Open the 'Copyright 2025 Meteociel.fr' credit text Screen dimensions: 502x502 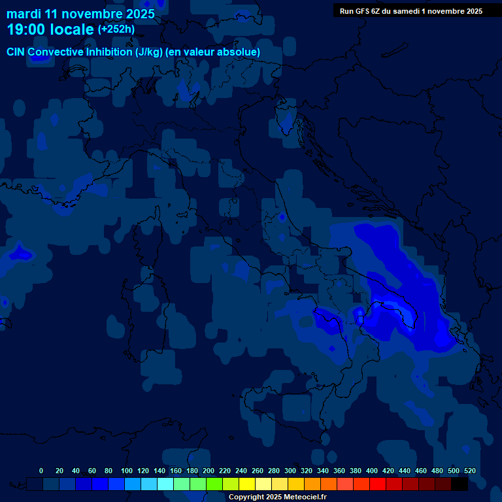click(x=277, y=497)
